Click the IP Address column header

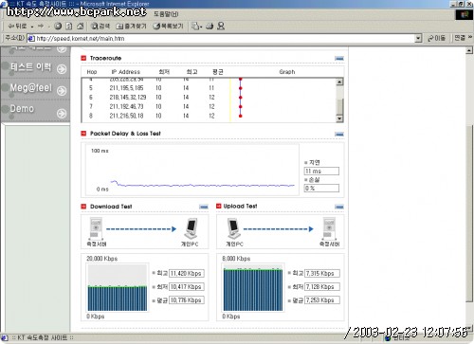[125, 72]
